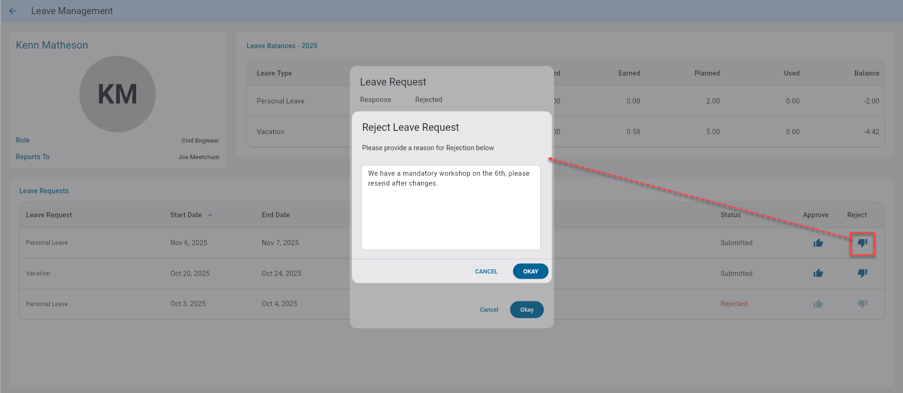Click the back arrow in header
This screenshot has height=393, width=903.
click(x=13, y=11)
